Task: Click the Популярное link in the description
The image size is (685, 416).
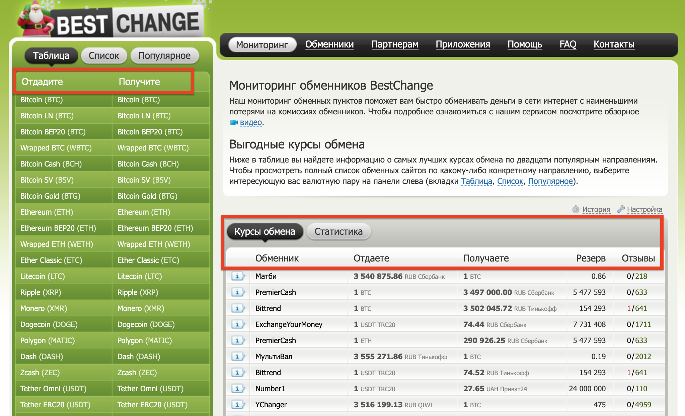Action: [550, 181]
